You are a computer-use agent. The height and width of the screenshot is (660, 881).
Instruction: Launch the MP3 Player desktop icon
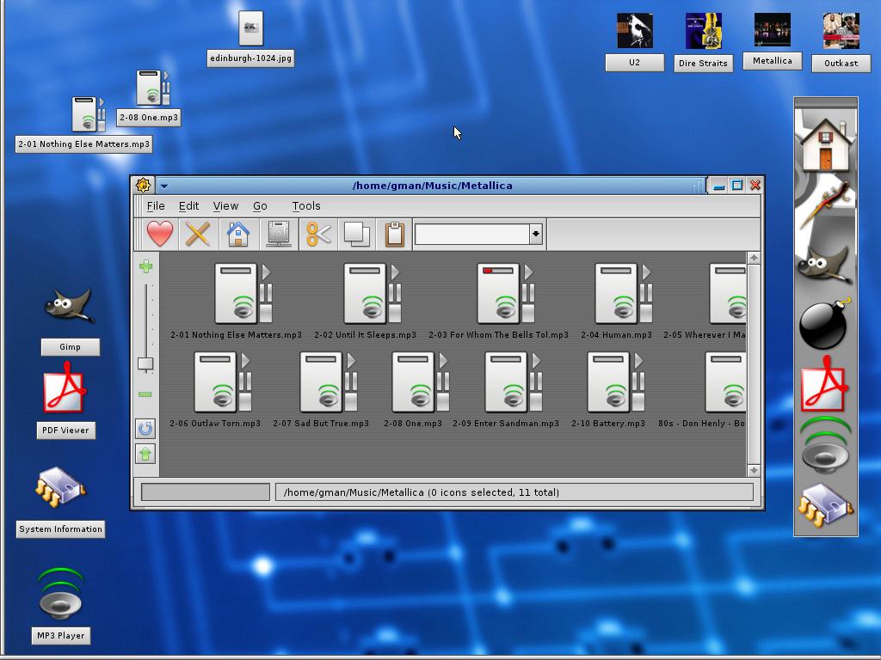pyautogui.click(x=61, y=594)
